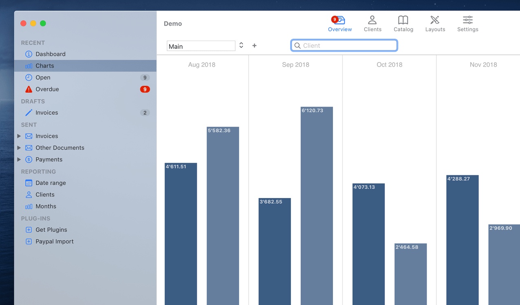Open the Clients toolbar icon
The image size is (520, 305).
point(372,20)
